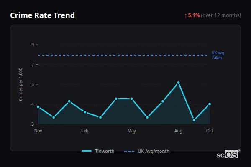This screenshot has width=251, height=167.
Task: Click the May data point on the line
Action: (132, 99)
